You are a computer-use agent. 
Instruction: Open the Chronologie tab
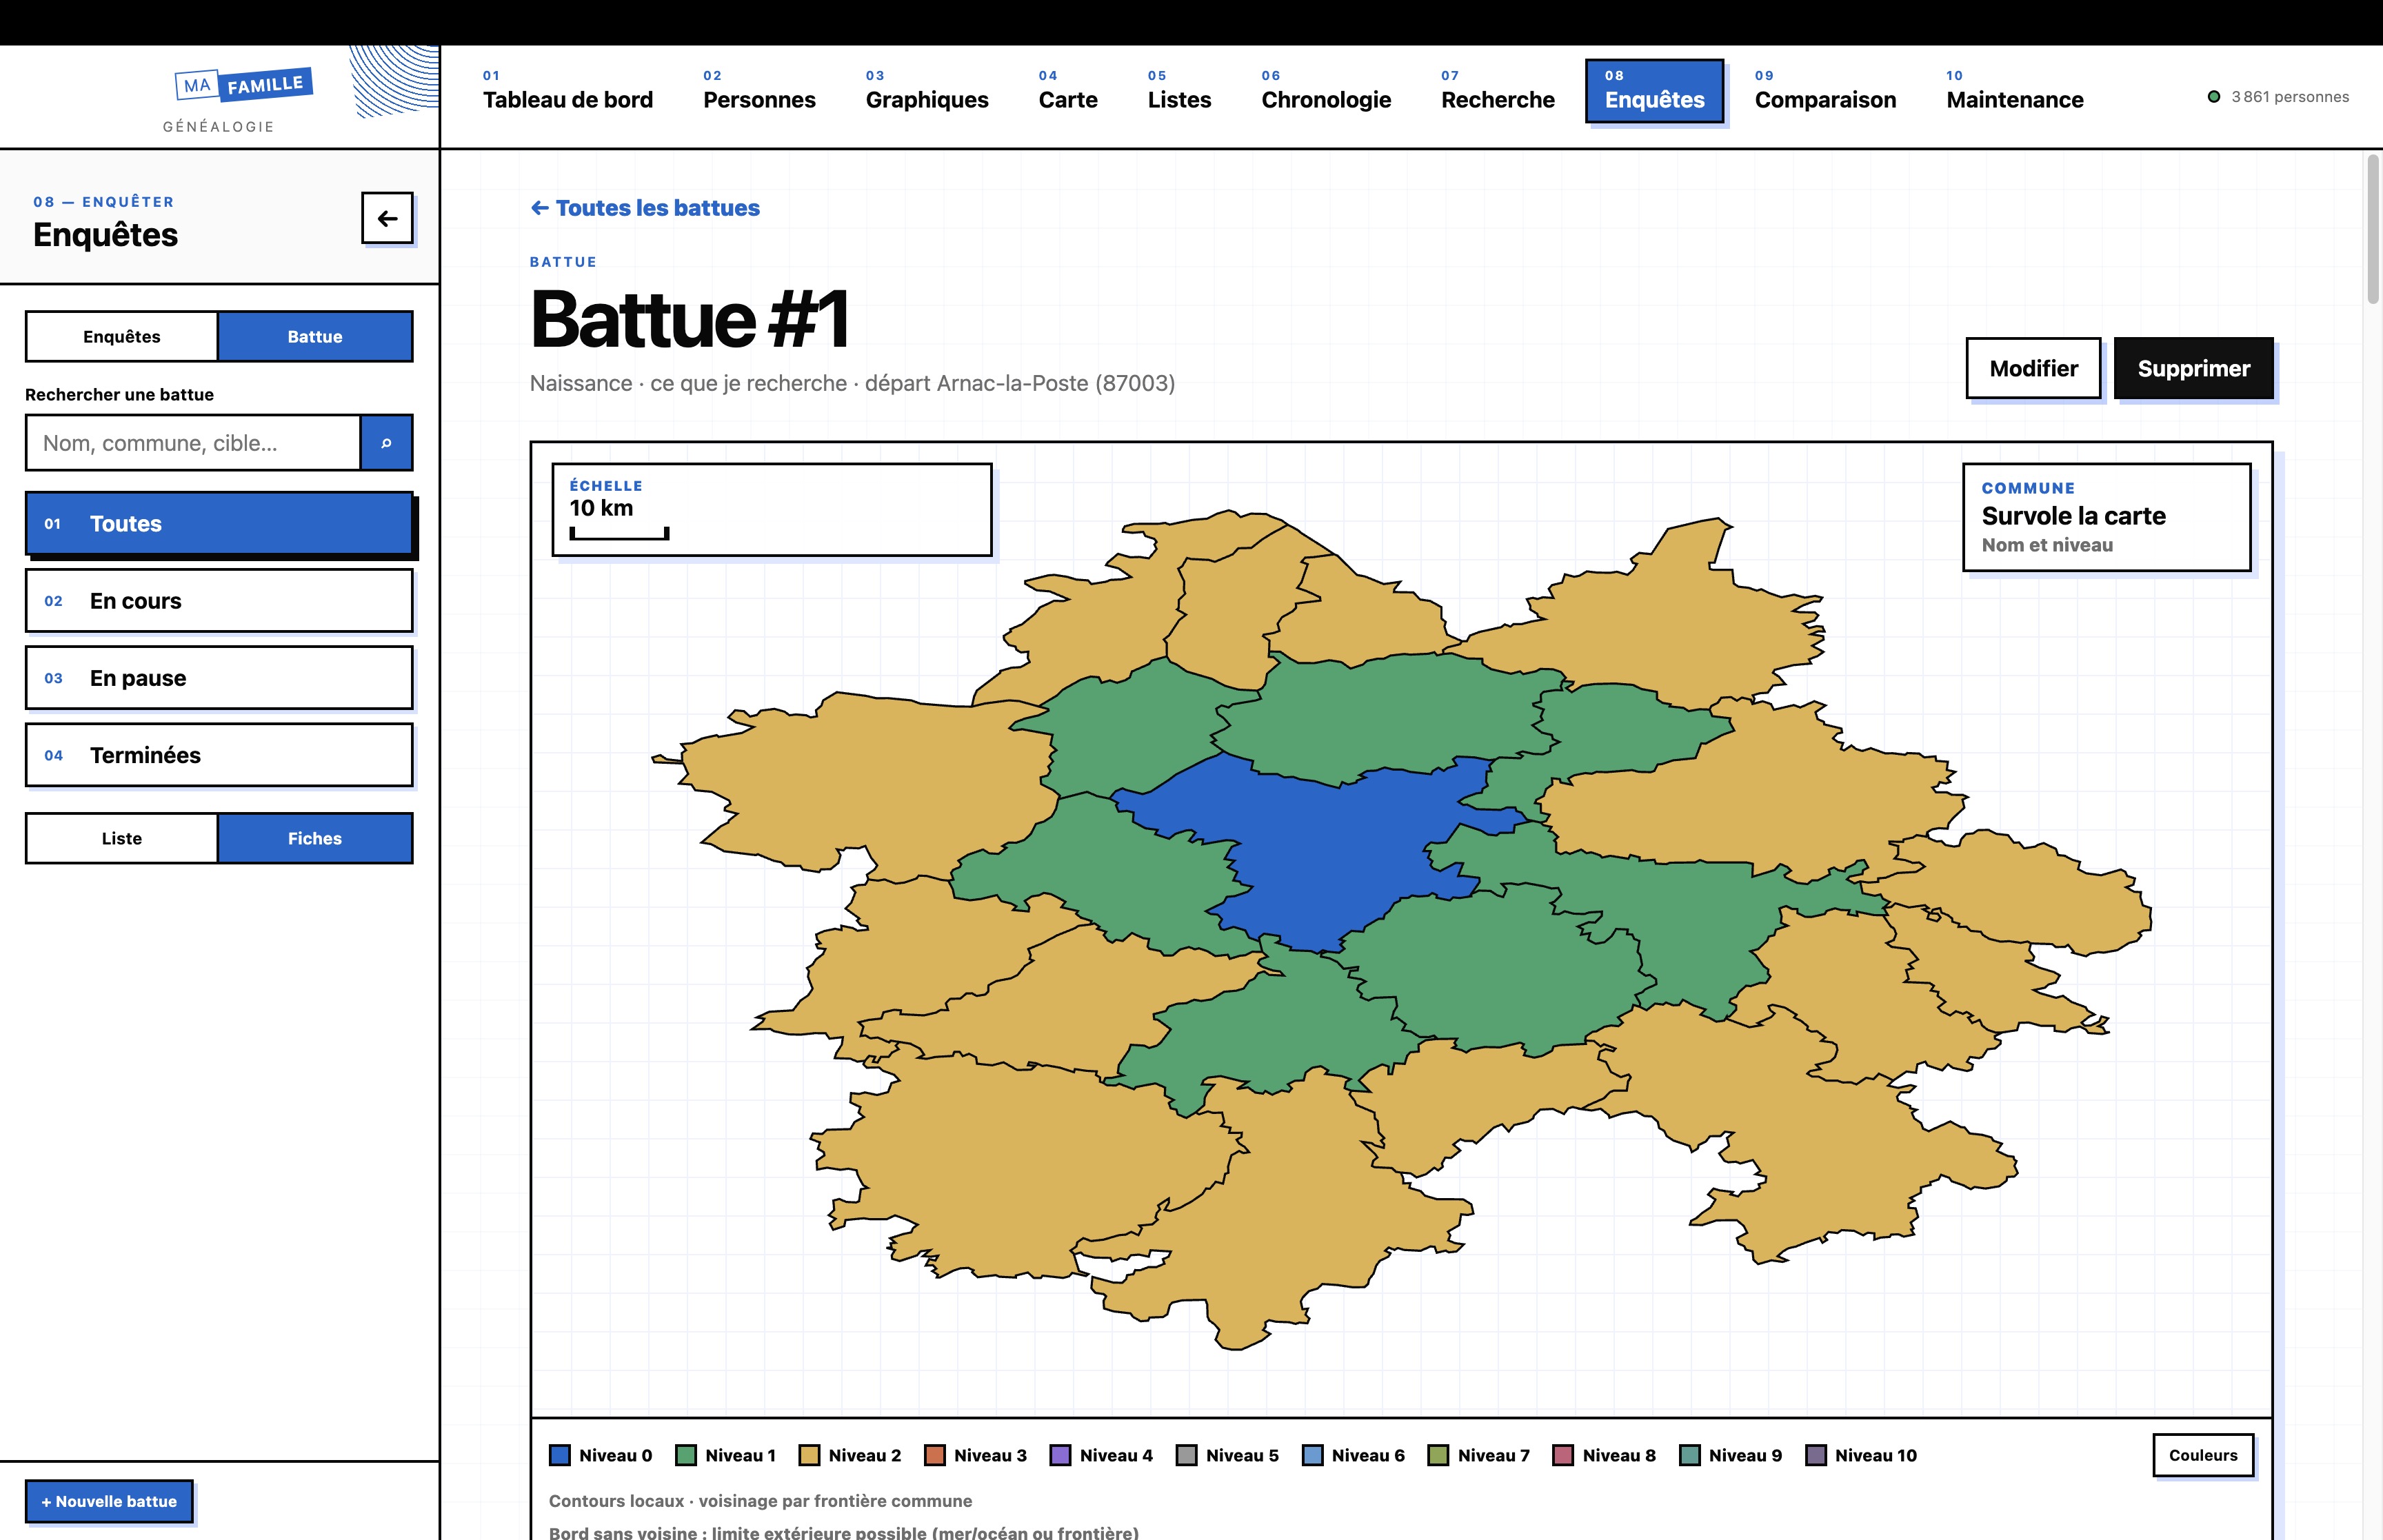tap(1326, 91)
